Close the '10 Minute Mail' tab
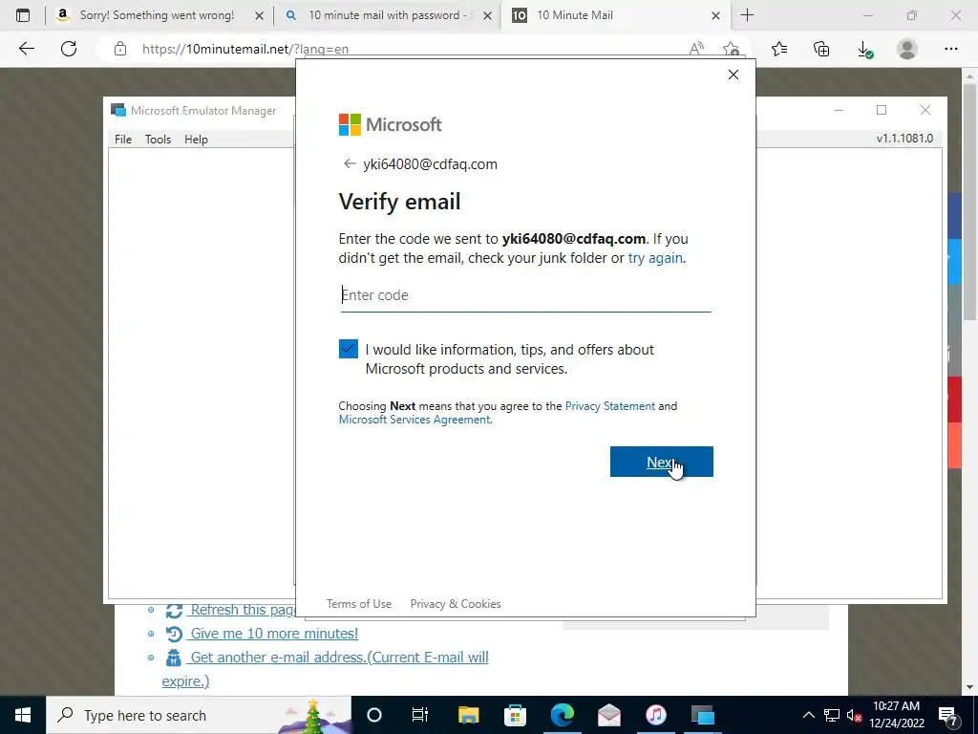978x734 pixels. coord(716,15)
